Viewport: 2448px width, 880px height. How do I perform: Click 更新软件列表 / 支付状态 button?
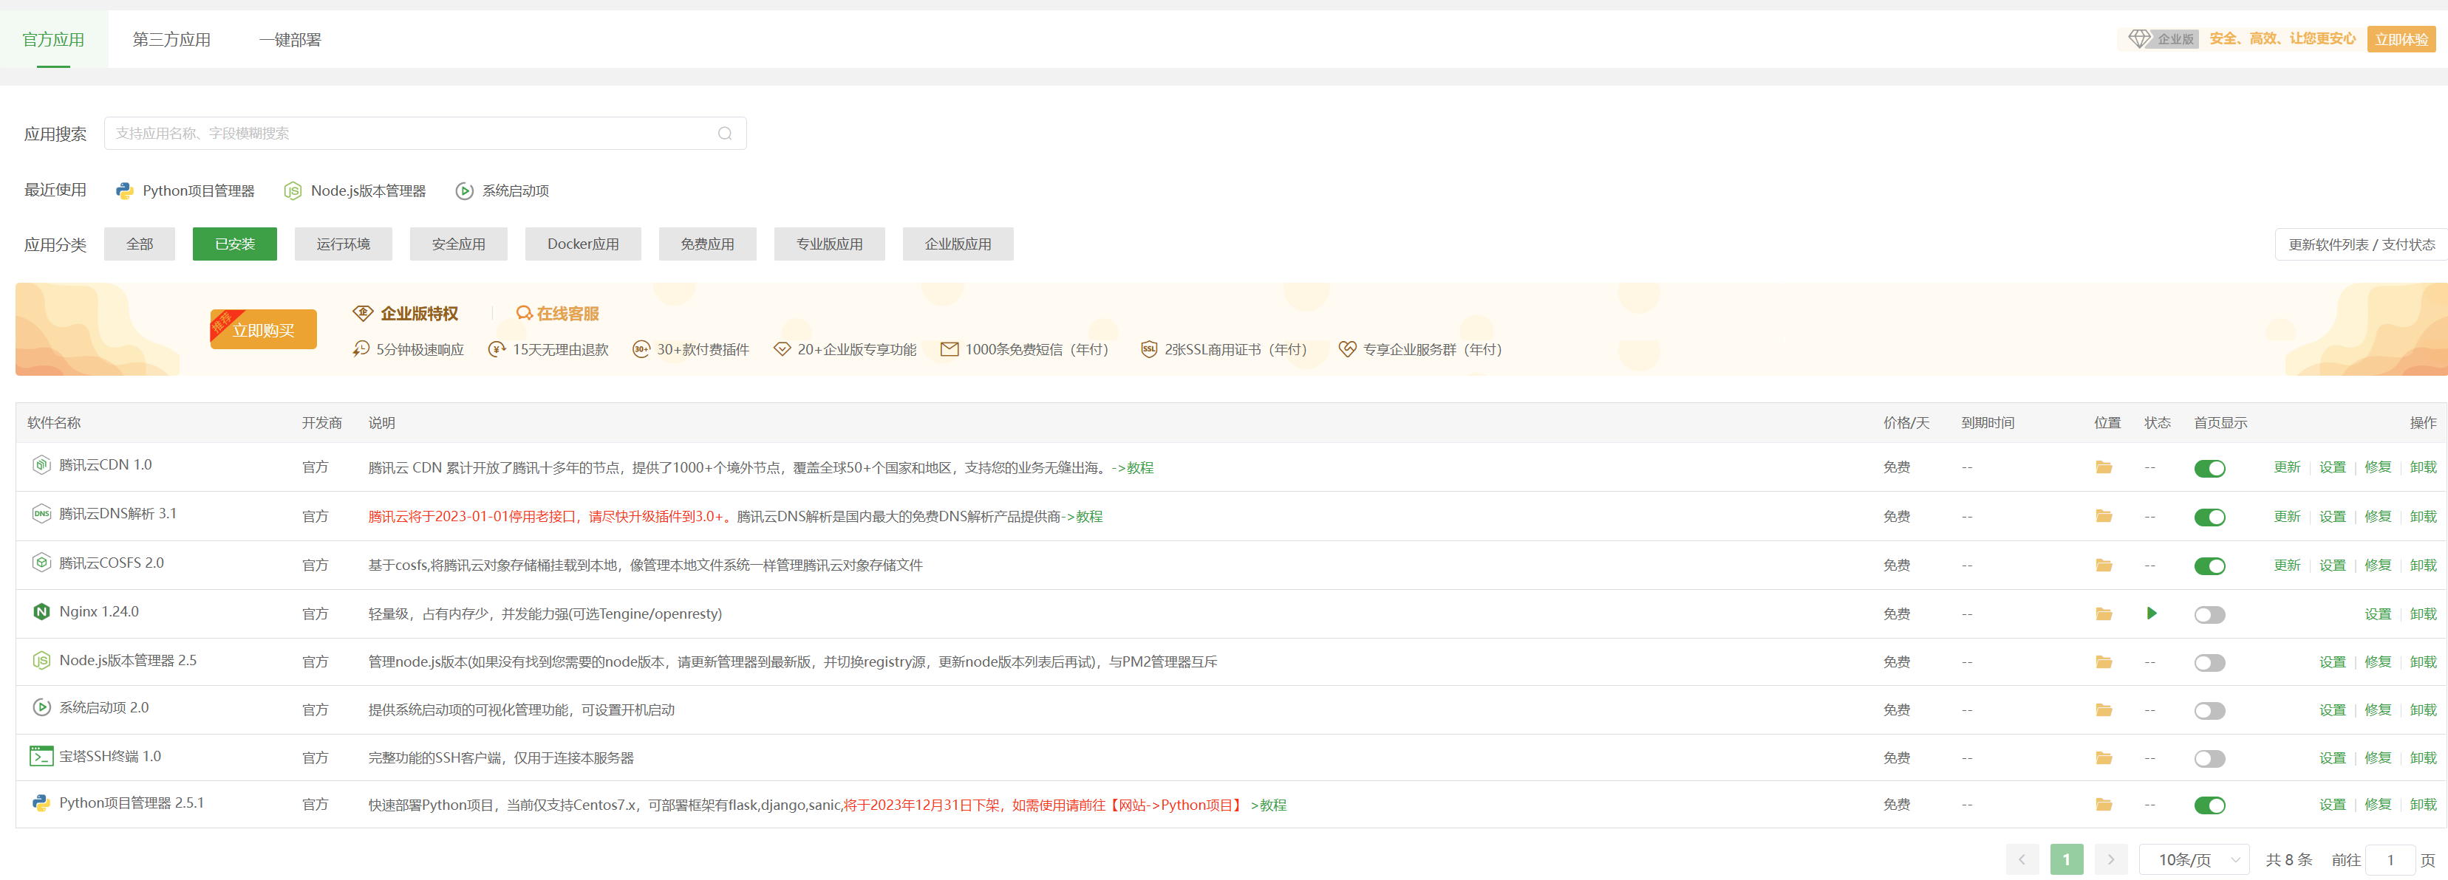coord(2362,245)
